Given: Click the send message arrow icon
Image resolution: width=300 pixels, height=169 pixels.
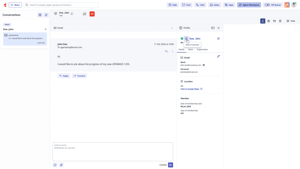Looking at the screenshot, I should coord(171,165).
